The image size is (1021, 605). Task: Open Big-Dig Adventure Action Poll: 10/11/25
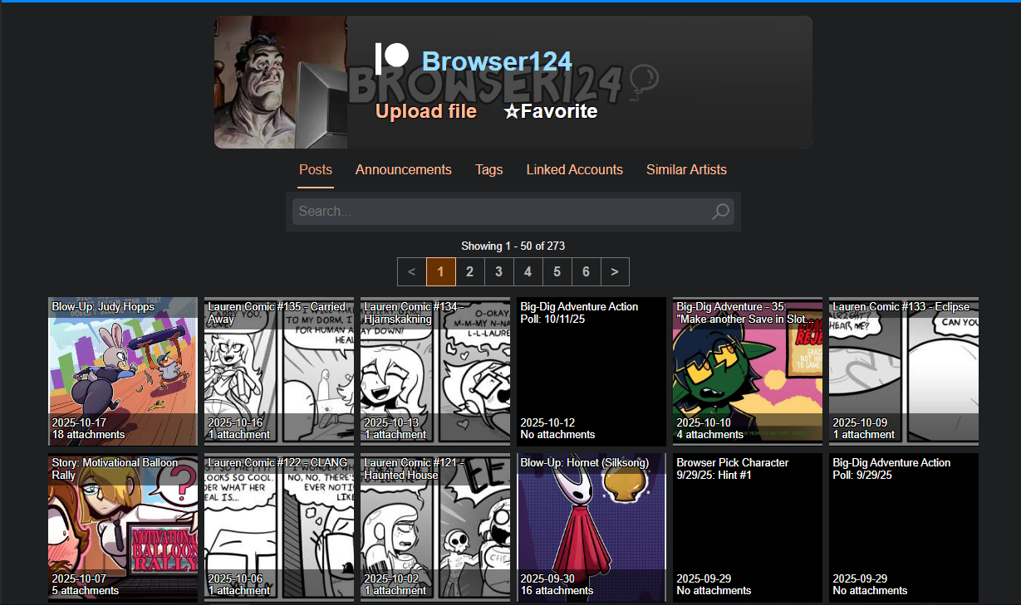point(591,371)
